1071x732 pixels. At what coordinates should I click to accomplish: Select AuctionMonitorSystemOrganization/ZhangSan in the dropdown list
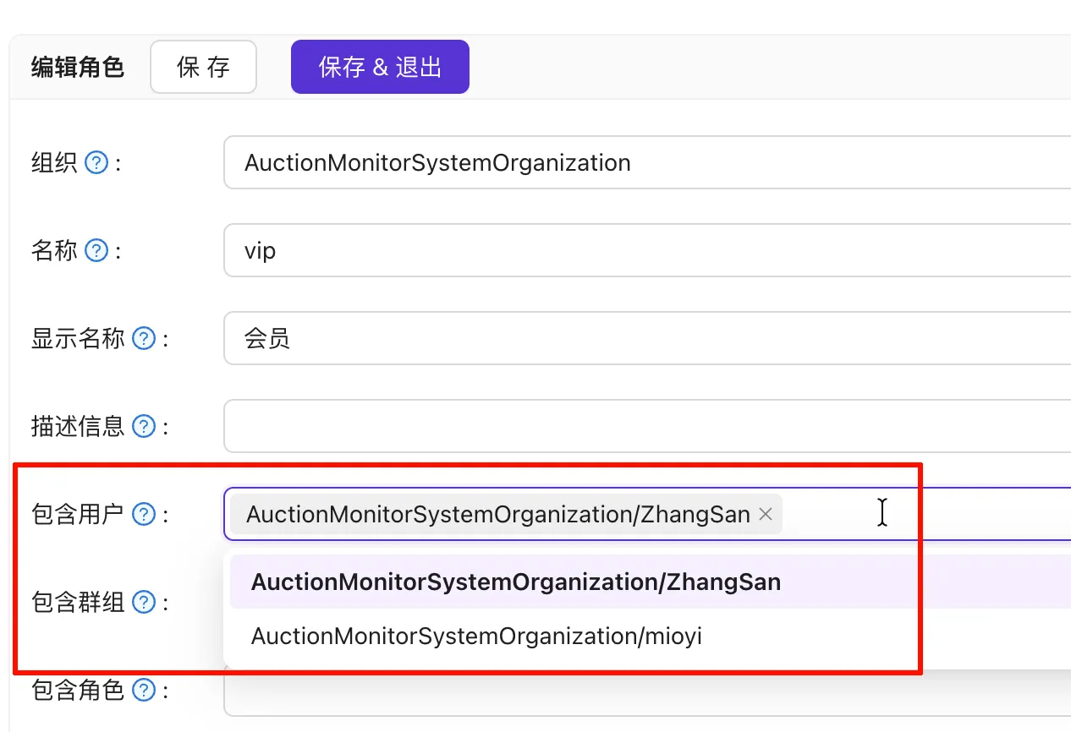coord(515,582)
